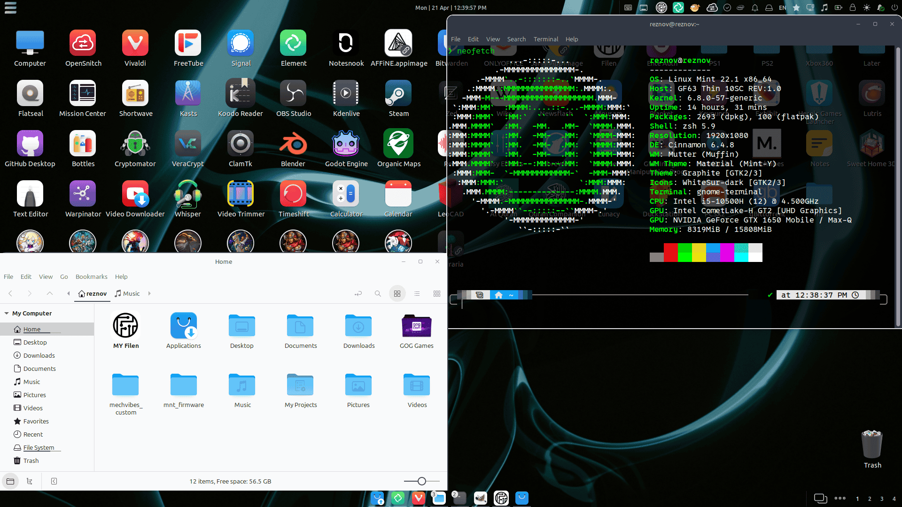Open the file manager View menu
The width and height of the screenshot is (902, 507).
46,277
